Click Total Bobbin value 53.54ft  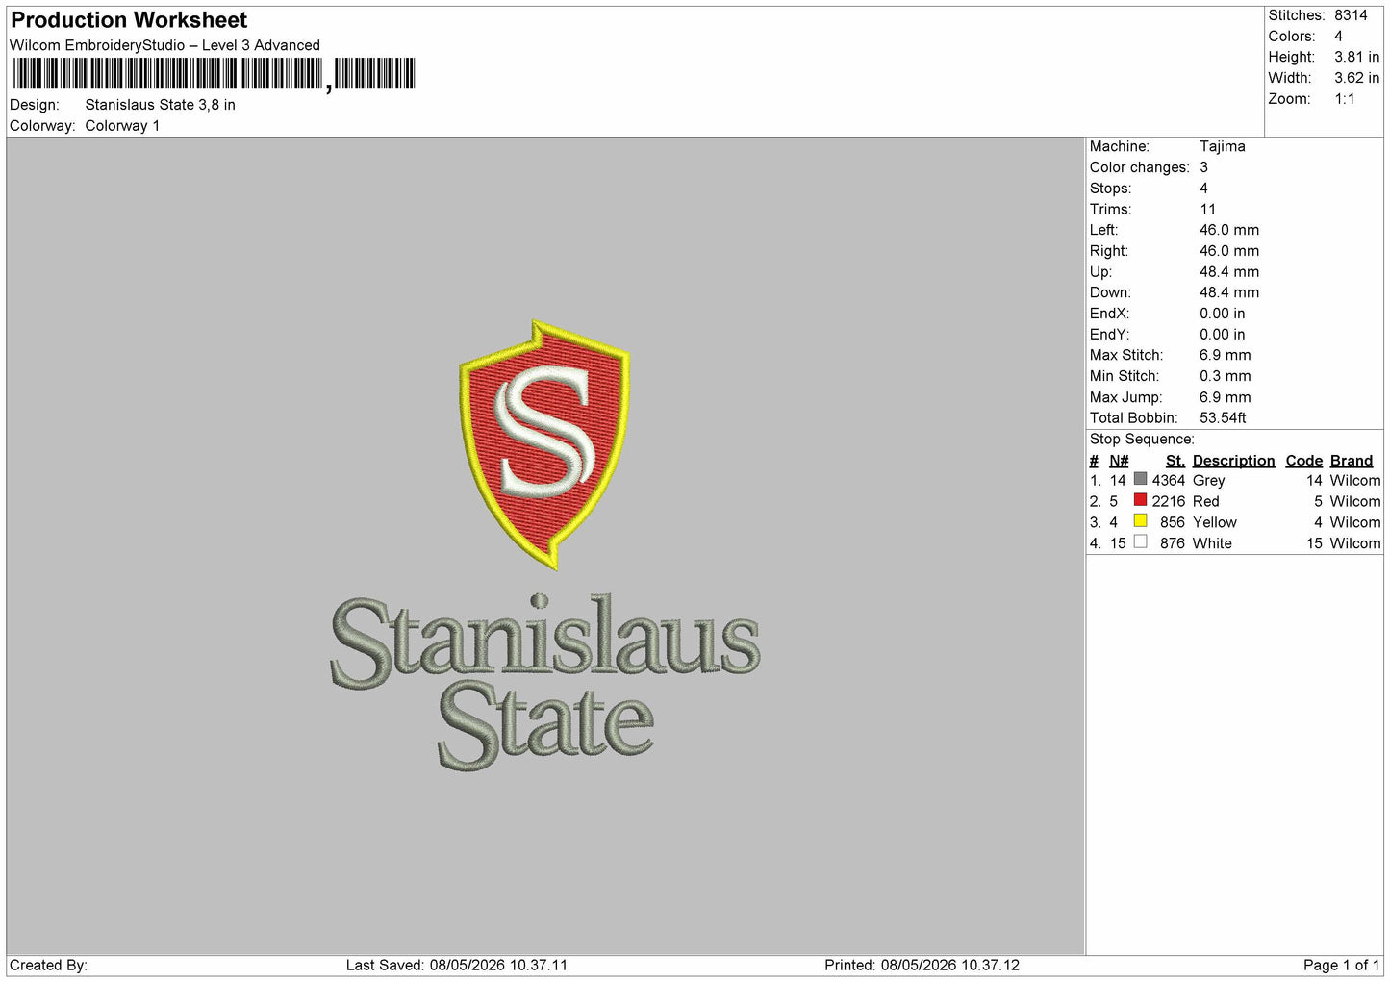coord(1223,418)
